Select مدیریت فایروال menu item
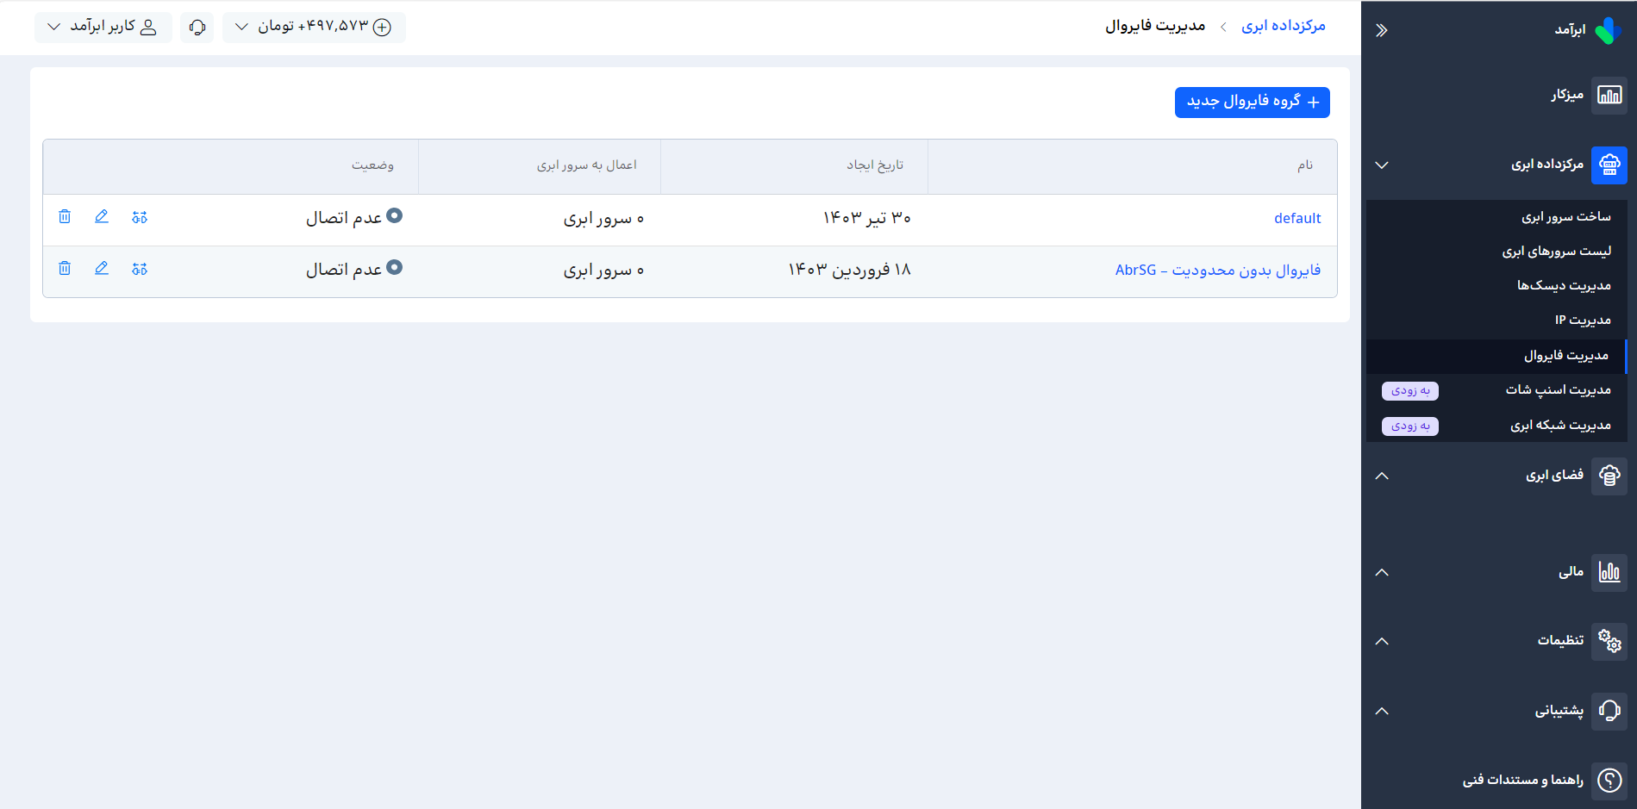Viewport: 1637px width, 809px height. click(x=1496, y=356)
